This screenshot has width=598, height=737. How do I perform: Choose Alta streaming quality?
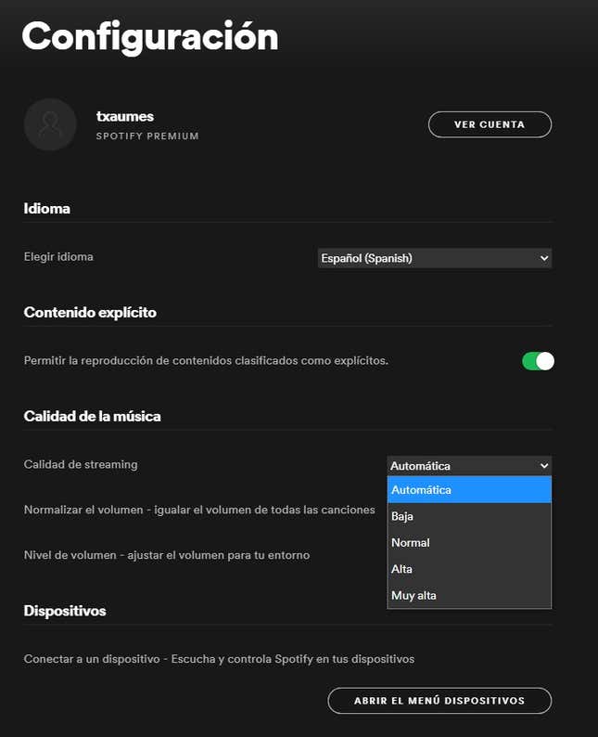click(x=469, y=569)
